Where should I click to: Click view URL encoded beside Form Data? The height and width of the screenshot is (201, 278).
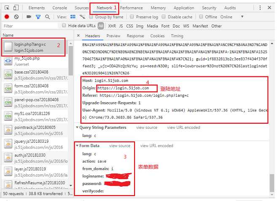[x=157, y=146]
